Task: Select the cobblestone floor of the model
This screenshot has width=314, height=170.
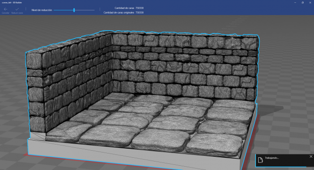Action: point(152,122)
